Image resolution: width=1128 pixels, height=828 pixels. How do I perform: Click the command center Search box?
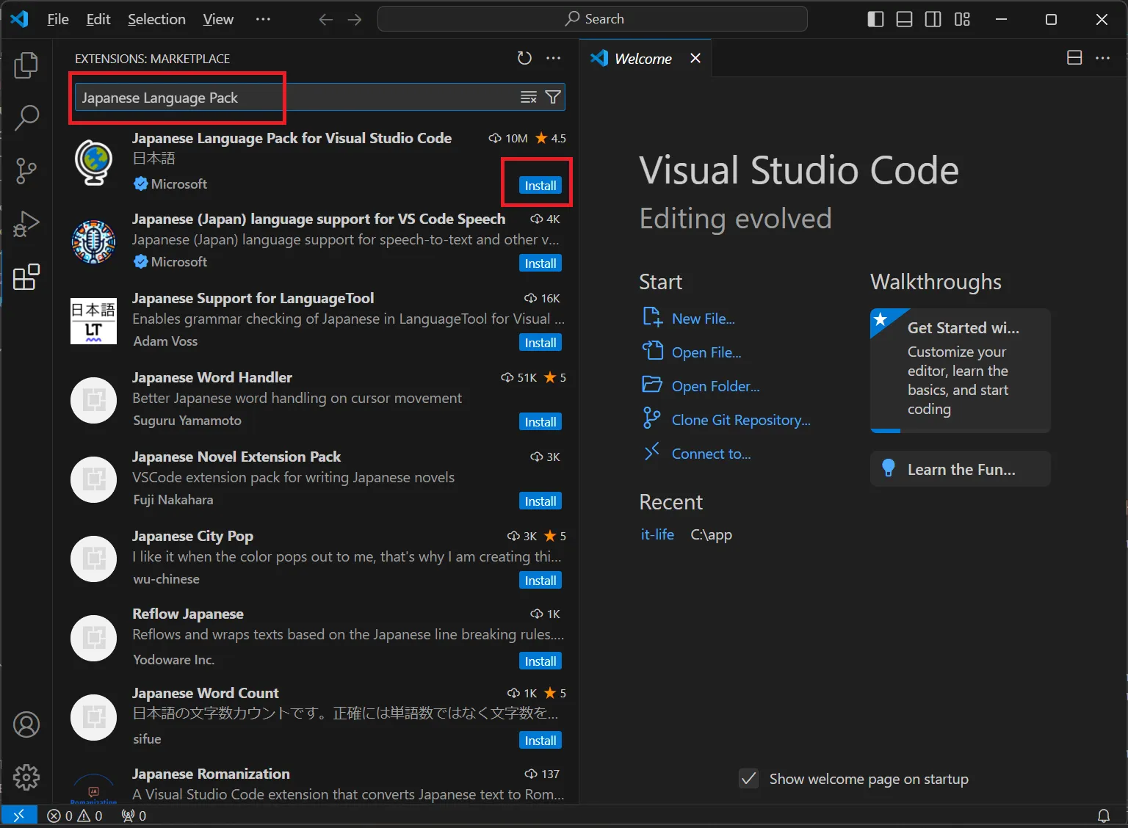click(x=593, y=19)
